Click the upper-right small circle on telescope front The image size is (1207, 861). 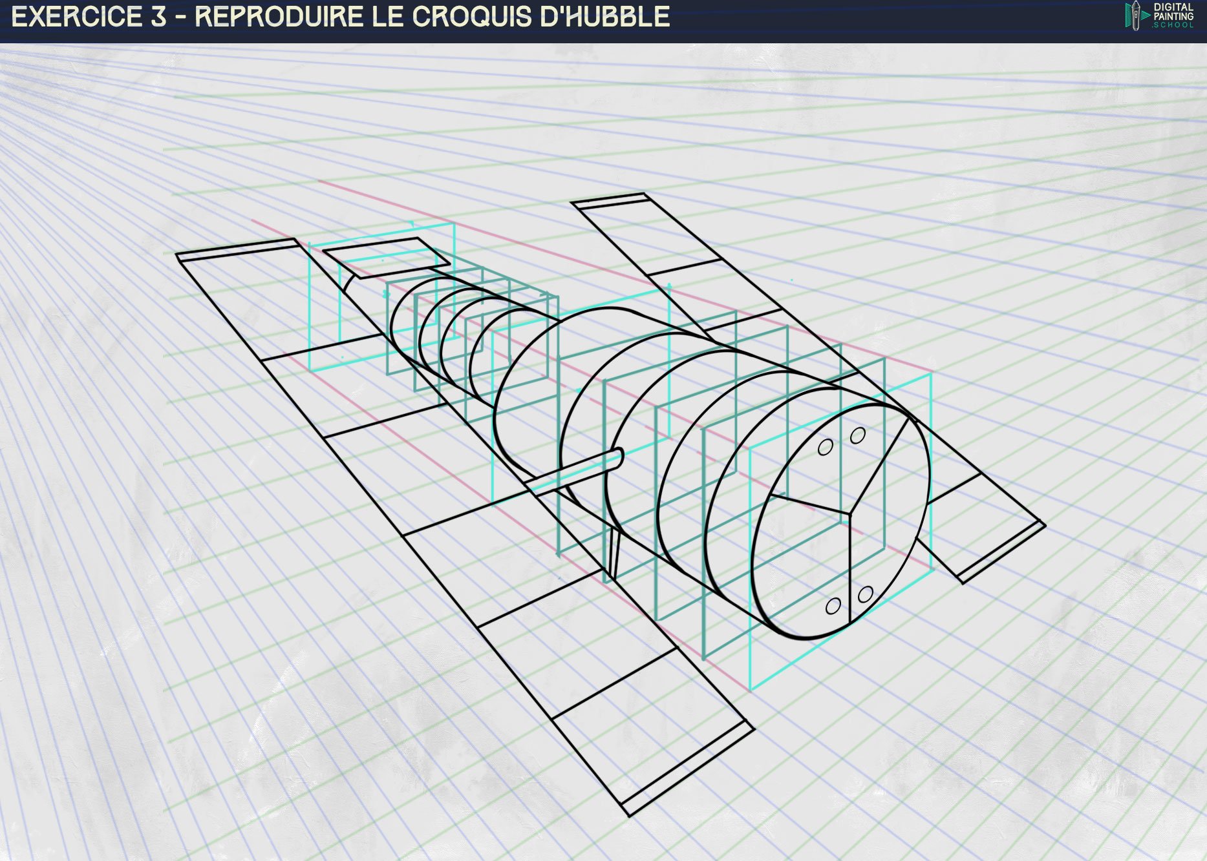[857, 436]
